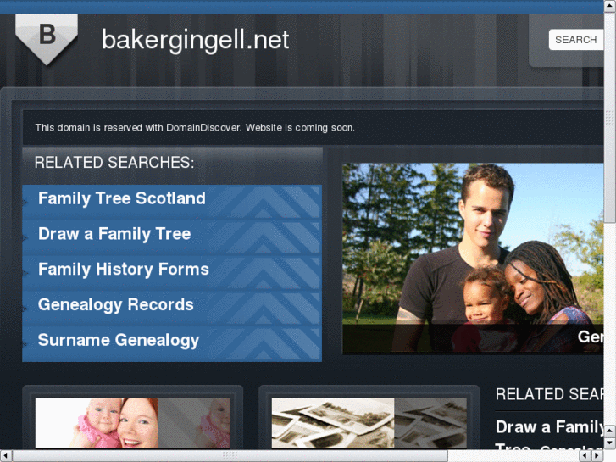Select the Draw a Family Tree link
The width and height of the screenshot is (616, 462).
coord(114,234)
